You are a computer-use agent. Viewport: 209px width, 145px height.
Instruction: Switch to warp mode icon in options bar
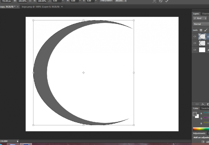(x=154, y=1)
